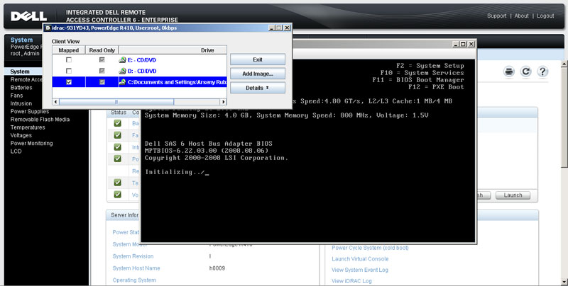
Task: Click left arrow of Client View scrollbar
Action: pyautogui.click(x=56, y=101)
